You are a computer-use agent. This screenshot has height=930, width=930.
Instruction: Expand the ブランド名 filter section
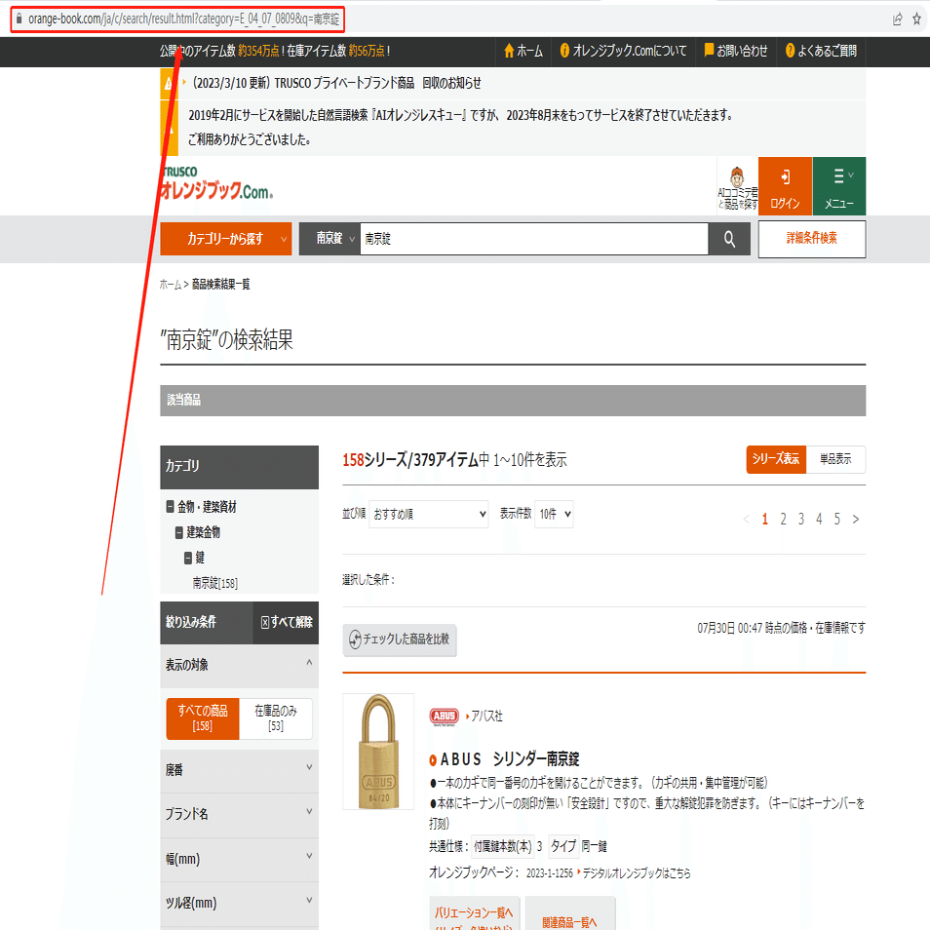point(239,814)
